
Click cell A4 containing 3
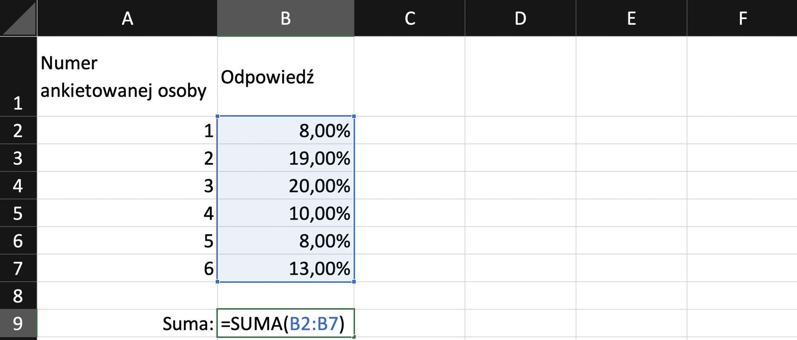coord(127,185)
